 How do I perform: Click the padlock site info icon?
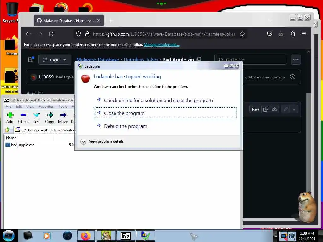(87, 34)
